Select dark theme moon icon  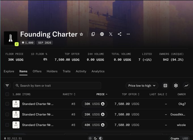(95, 138)
